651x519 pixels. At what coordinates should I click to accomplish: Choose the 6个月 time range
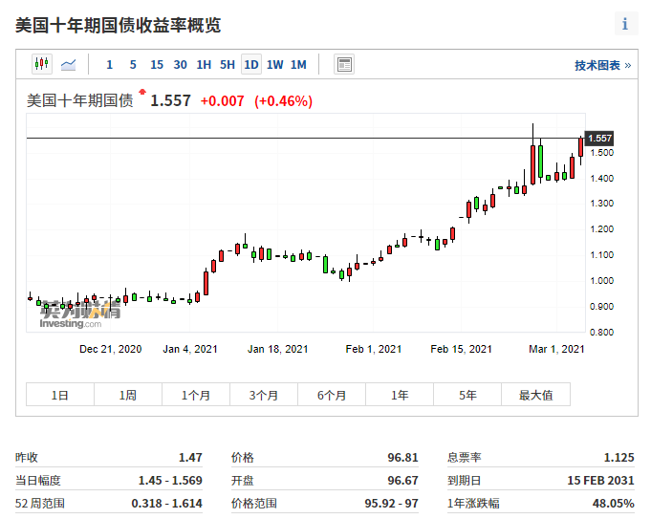tap(332, 395)
